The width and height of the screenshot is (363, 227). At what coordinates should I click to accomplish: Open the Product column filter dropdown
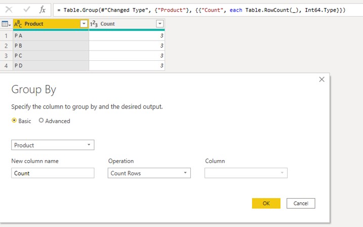click(x=84, y=24)
